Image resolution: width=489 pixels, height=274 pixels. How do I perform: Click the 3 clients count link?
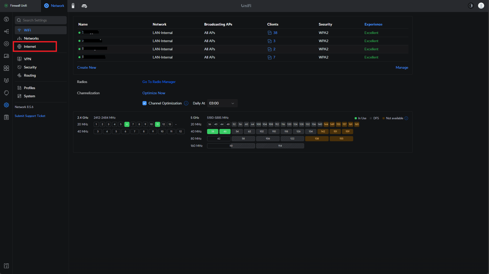point(274,41)
